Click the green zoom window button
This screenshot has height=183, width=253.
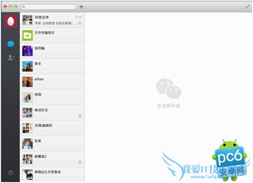pyautogui.click(x=16, y=7)
